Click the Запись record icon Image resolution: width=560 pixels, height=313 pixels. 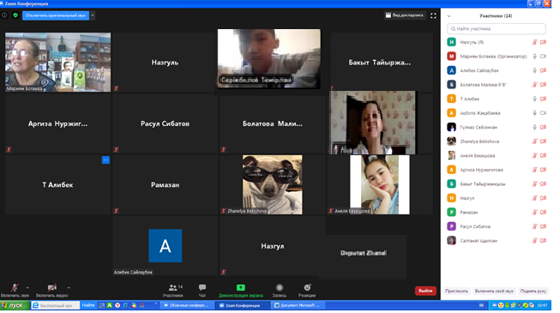280,287
